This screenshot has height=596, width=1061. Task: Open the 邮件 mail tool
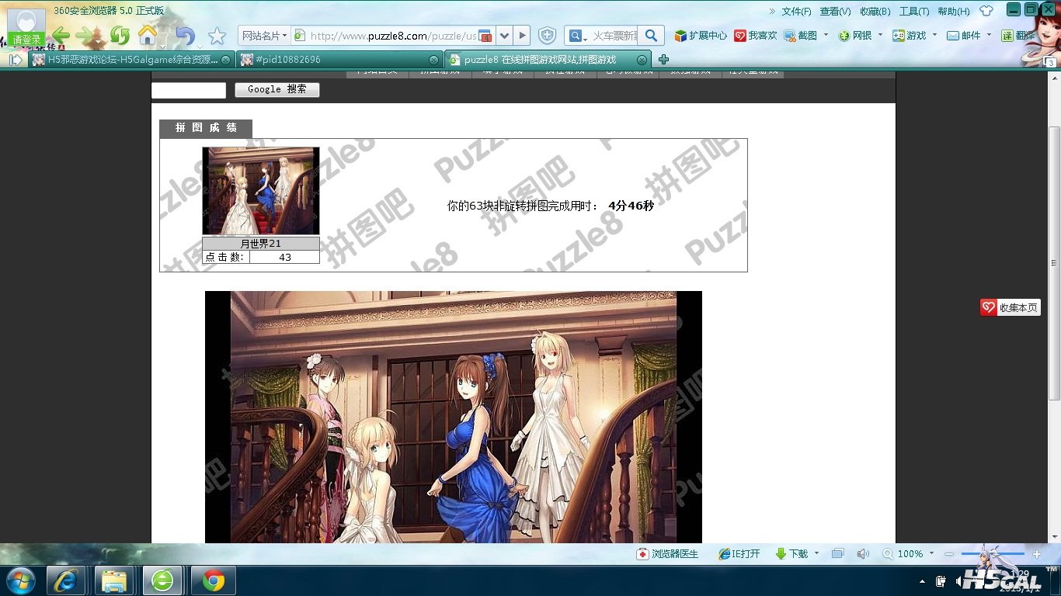[x=964, y=36]
